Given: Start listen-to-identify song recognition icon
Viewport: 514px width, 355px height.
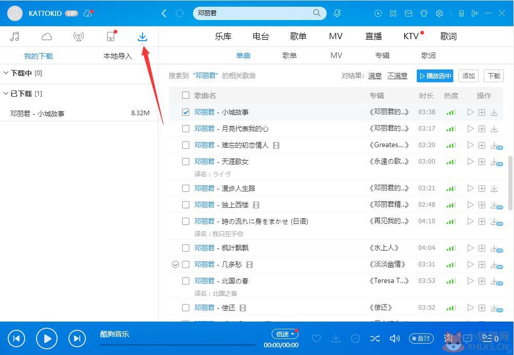Looking at the screenshot, I should [x=337, y=13].
